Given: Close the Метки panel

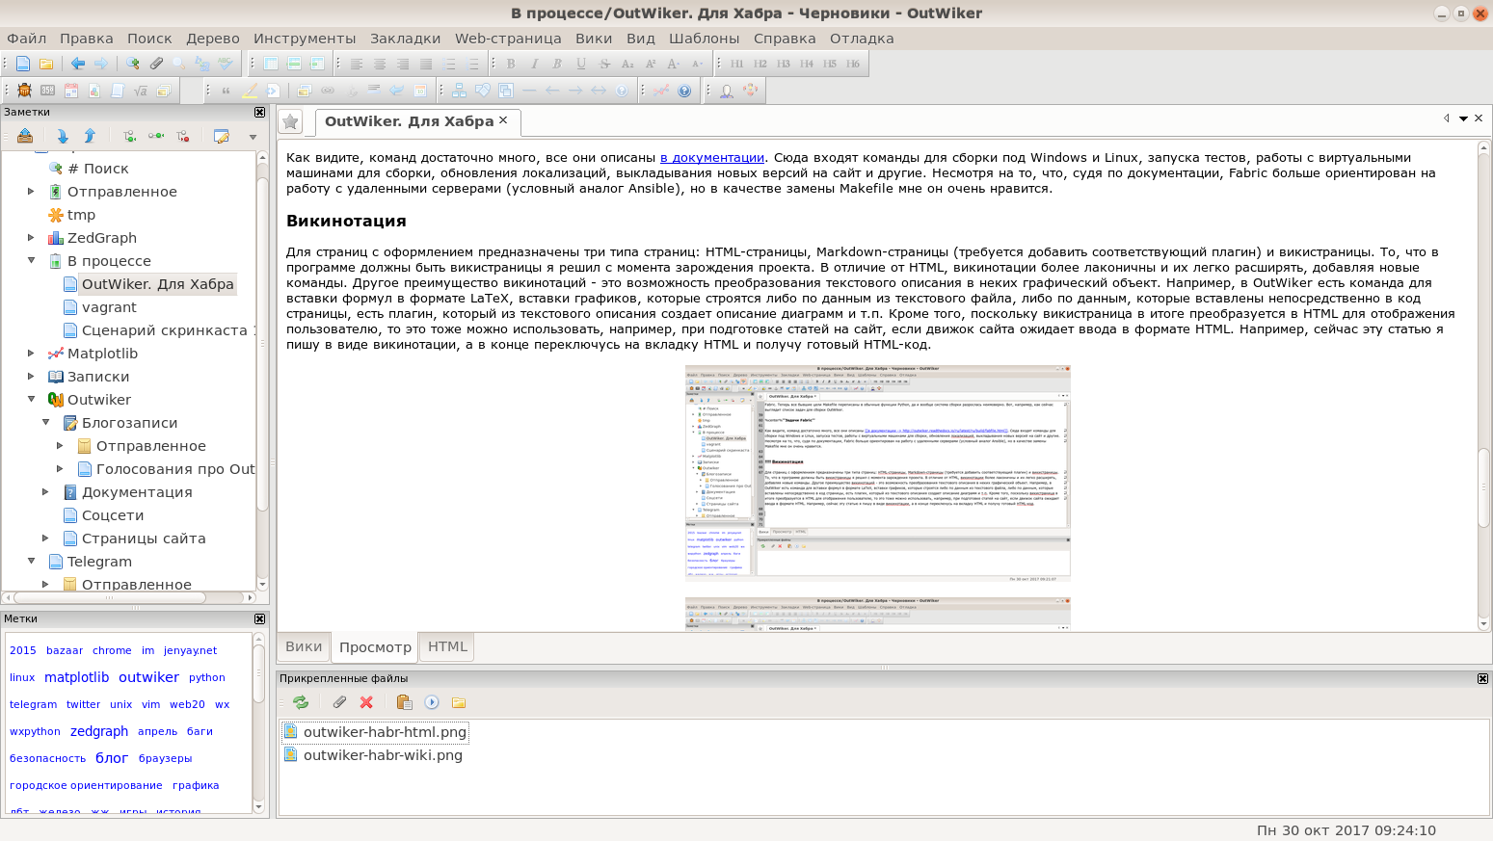Looking at the screenshot, I should click(259, 618).
